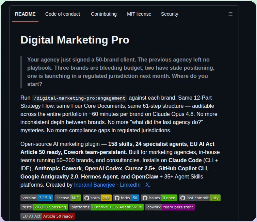The image size is (257, 222).
Task: Switch to the Code of conduct tab
Action: (63, 14)
